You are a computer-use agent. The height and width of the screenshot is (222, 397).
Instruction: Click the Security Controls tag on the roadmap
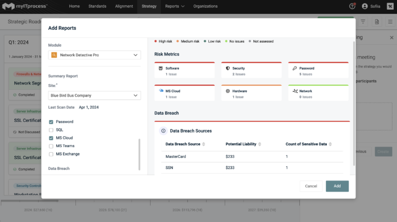(x=28, y=186)
